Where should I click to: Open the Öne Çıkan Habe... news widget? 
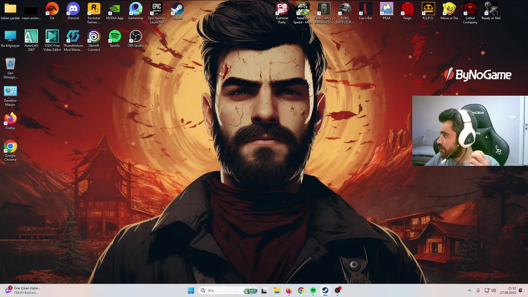coord(23,290)
